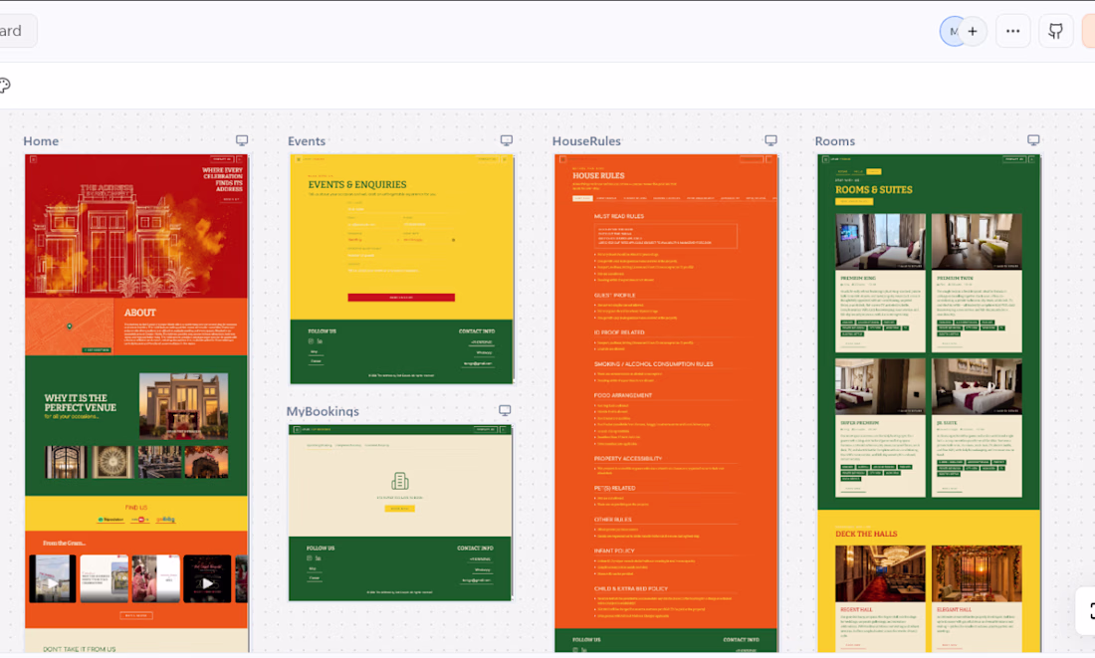Click the MUST READ RULES heading

pyautogui.click(x=619, y=217)
